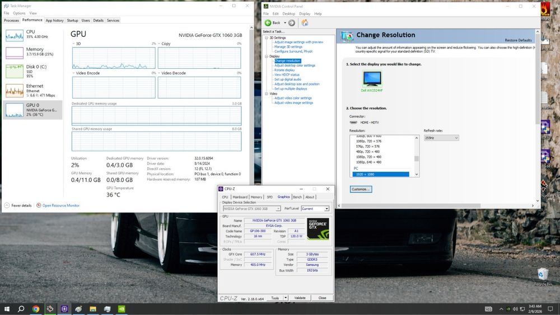The image size is (560, 315).
Task: Open Help menu in NVIDIA Control Panel
Action: [x=318, y=14]
